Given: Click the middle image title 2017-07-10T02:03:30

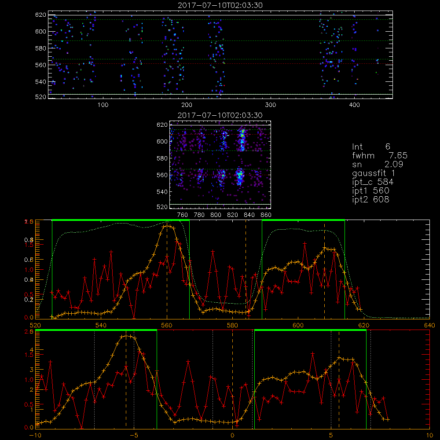Looking at the screenshot, I should pyautogui.click(x=220, y=115).
